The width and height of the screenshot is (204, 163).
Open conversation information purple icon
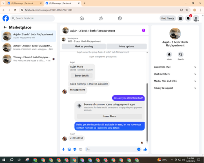144,31
